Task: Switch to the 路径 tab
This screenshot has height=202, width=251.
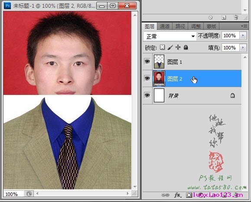Action: [180, 26]
